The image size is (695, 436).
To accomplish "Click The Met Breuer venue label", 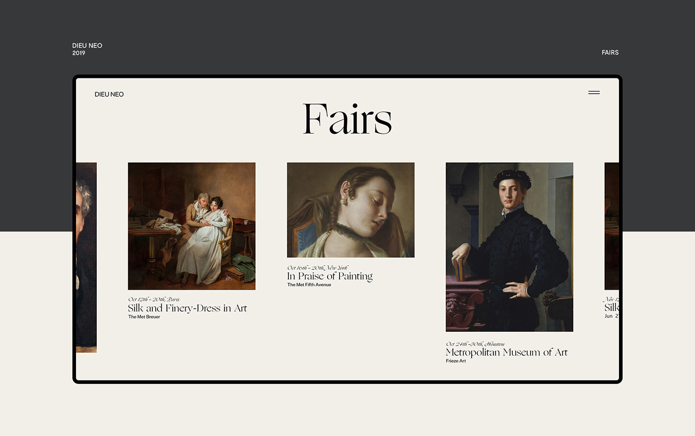I will 144,316.
